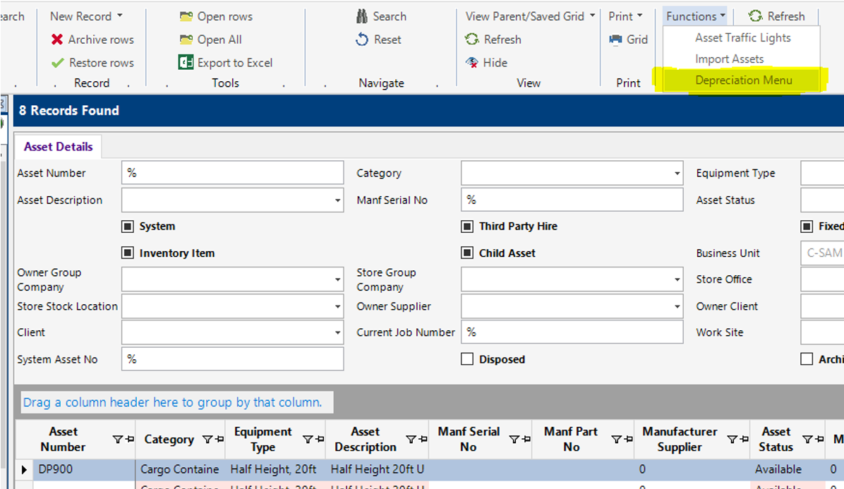Click the Open rows folder icon
The image size is (844, 489).
186,16
